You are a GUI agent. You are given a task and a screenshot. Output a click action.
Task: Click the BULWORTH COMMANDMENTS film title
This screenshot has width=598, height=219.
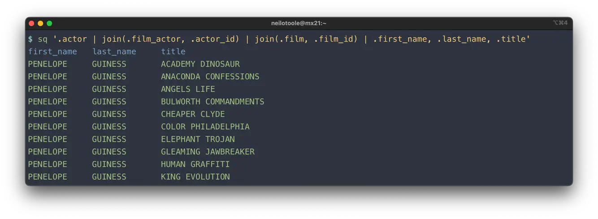212,102
